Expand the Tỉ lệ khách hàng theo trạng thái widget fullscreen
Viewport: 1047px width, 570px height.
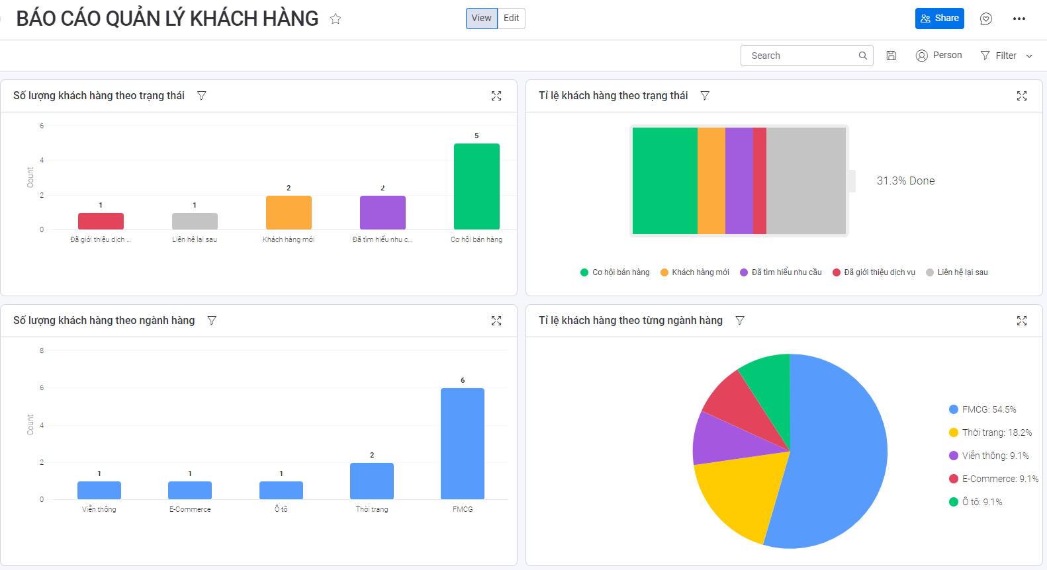[x=1021, y=96]
